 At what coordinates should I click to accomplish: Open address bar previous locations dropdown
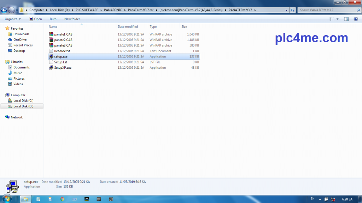pos(287,10)
